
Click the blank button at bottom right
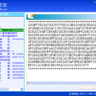pyautogui.click(x=88, y=87)
